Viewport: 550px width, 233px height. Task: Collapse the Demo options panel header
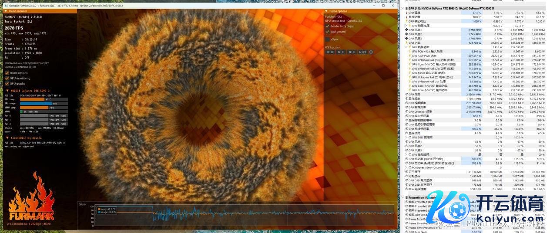pos(327,11)
